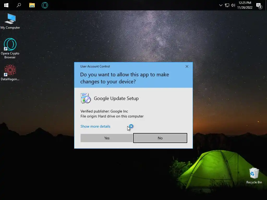Image resolution: width=267 pixels, height=200 pixels.
Task: Select the Opera Crypto Browser desktop shortcut
Action: point(10,48)
